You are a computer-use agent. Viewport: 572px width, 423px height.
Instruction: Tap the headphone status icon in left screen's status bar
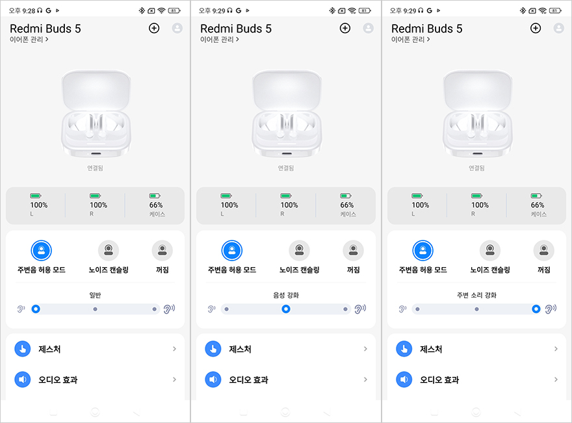point(40,10)
